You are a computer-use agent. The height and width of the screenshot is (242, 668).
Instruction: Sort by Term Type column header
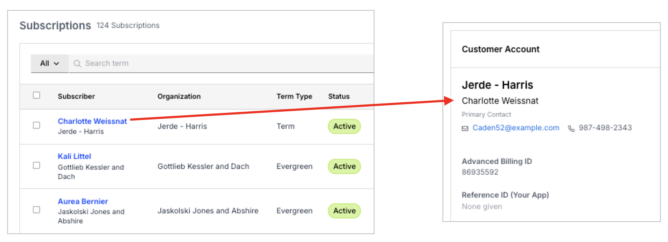point(294,96)
